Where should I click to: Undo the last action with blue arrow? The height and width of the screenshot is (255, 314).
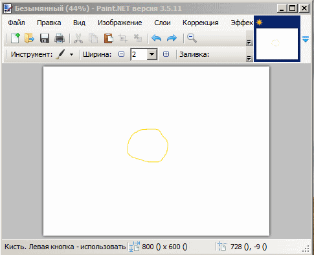pyautogui.click(x=157, y=38)
